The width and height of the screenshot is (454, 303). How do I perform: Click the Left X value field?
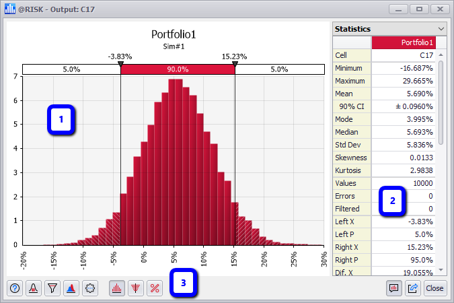404,222
